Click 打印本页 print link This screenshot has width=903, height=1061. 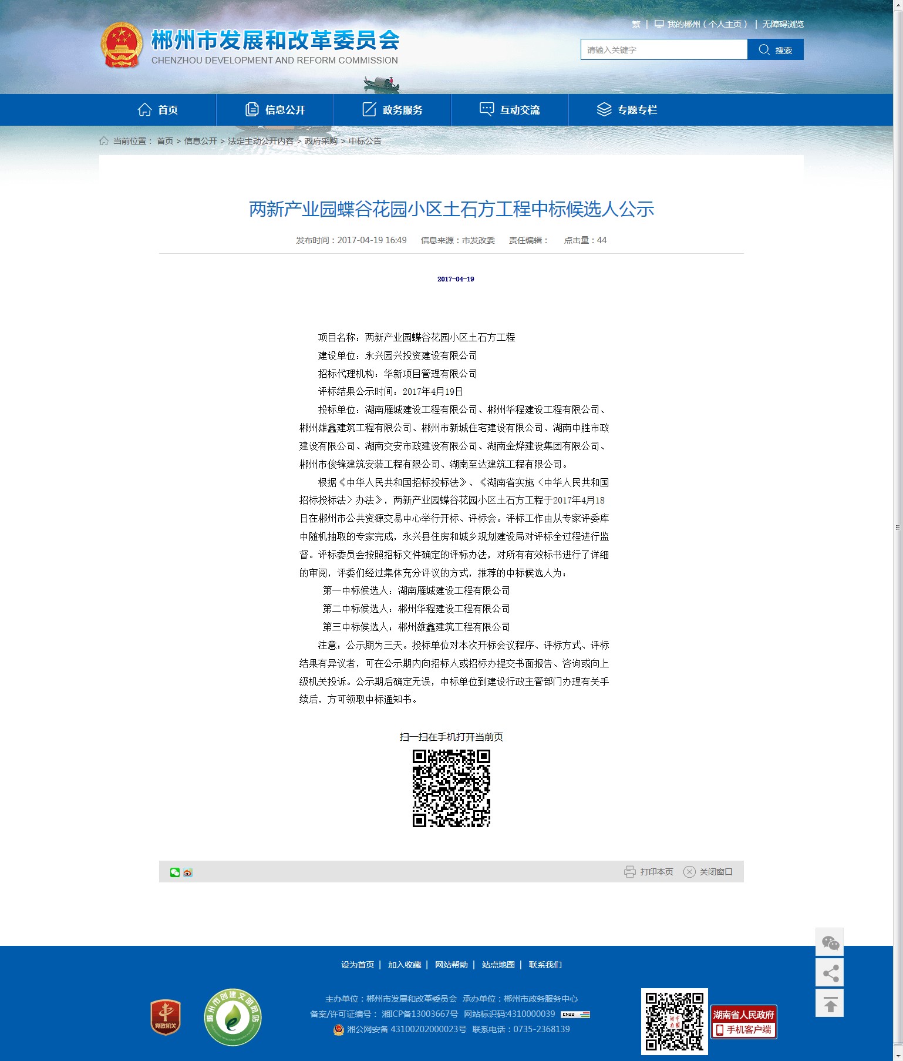pos(656,872)
